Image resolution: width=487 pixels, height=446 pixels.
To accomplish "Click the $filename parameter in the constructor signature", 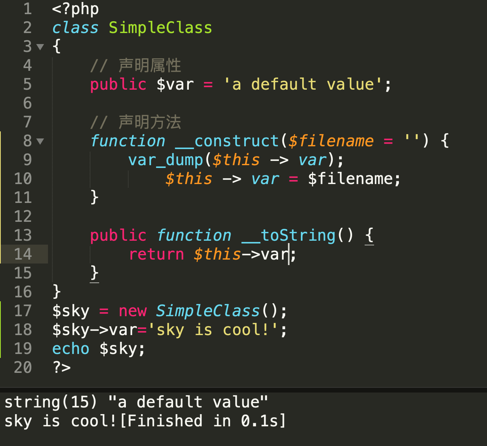I will click(330, 141).
